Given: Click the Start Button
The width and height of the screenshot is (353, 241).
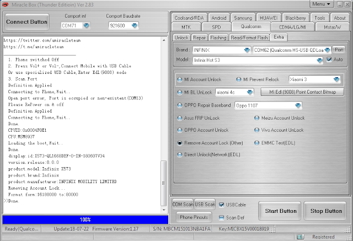Looking at the screenshot, I should point(281,211).
